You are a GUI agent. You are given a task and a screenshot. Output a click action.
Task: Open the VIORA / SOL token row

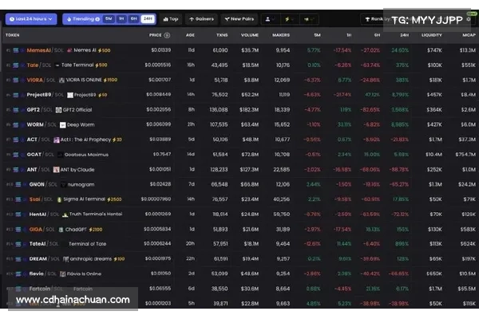(239, 80)
